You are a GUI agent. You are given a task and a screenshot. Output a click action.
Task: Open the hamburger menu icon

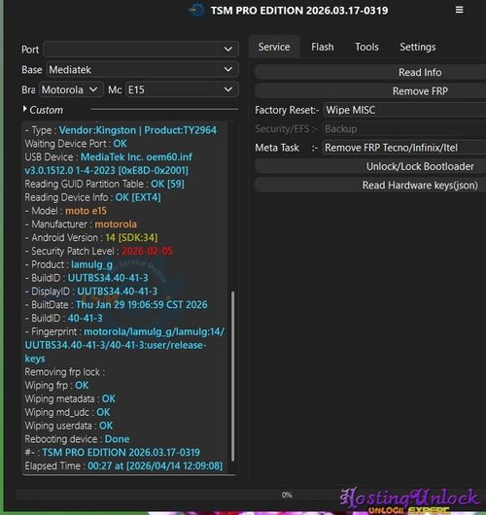[x=459, y=10]
